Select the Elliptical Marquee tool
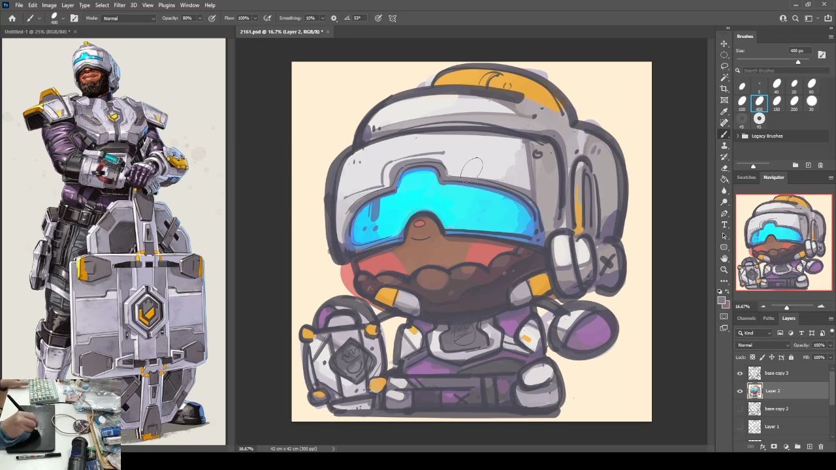Image resolution: width=836 pixels, height=470 pixels. coord(724,55)
